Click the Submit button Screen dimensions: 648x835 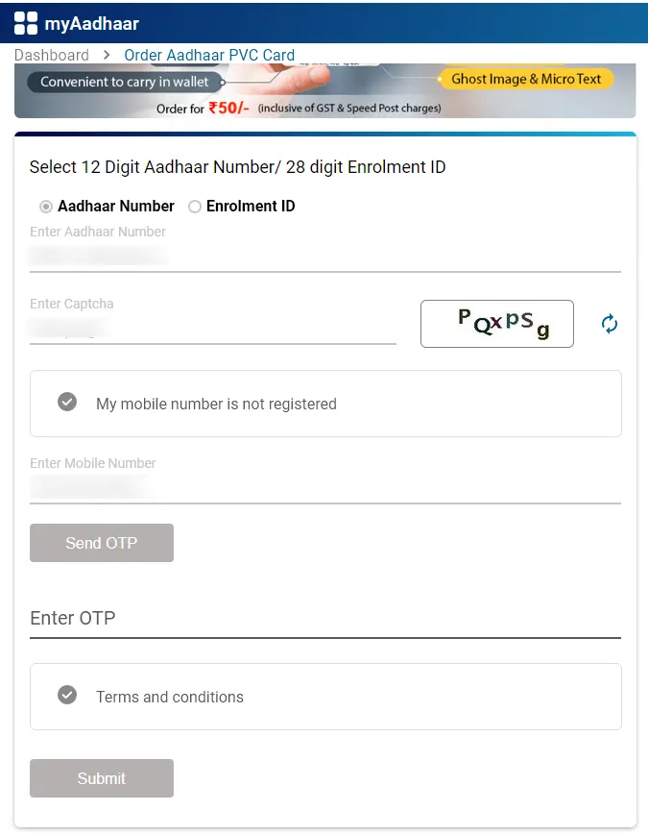click(x=102, y=778)
